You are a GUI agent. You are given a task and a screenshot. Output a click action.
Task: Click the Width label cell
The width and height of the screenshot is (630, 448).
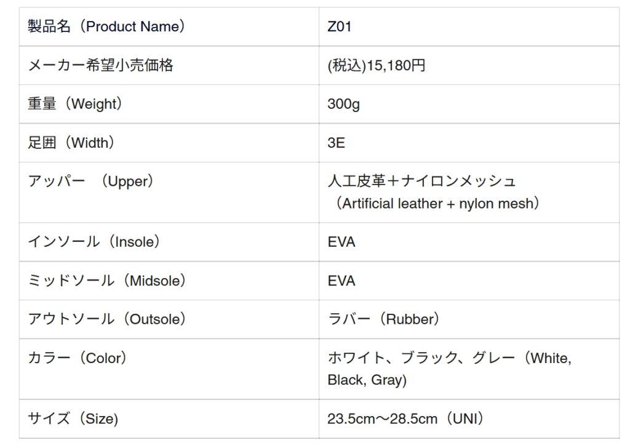click(x=71, y=143)
